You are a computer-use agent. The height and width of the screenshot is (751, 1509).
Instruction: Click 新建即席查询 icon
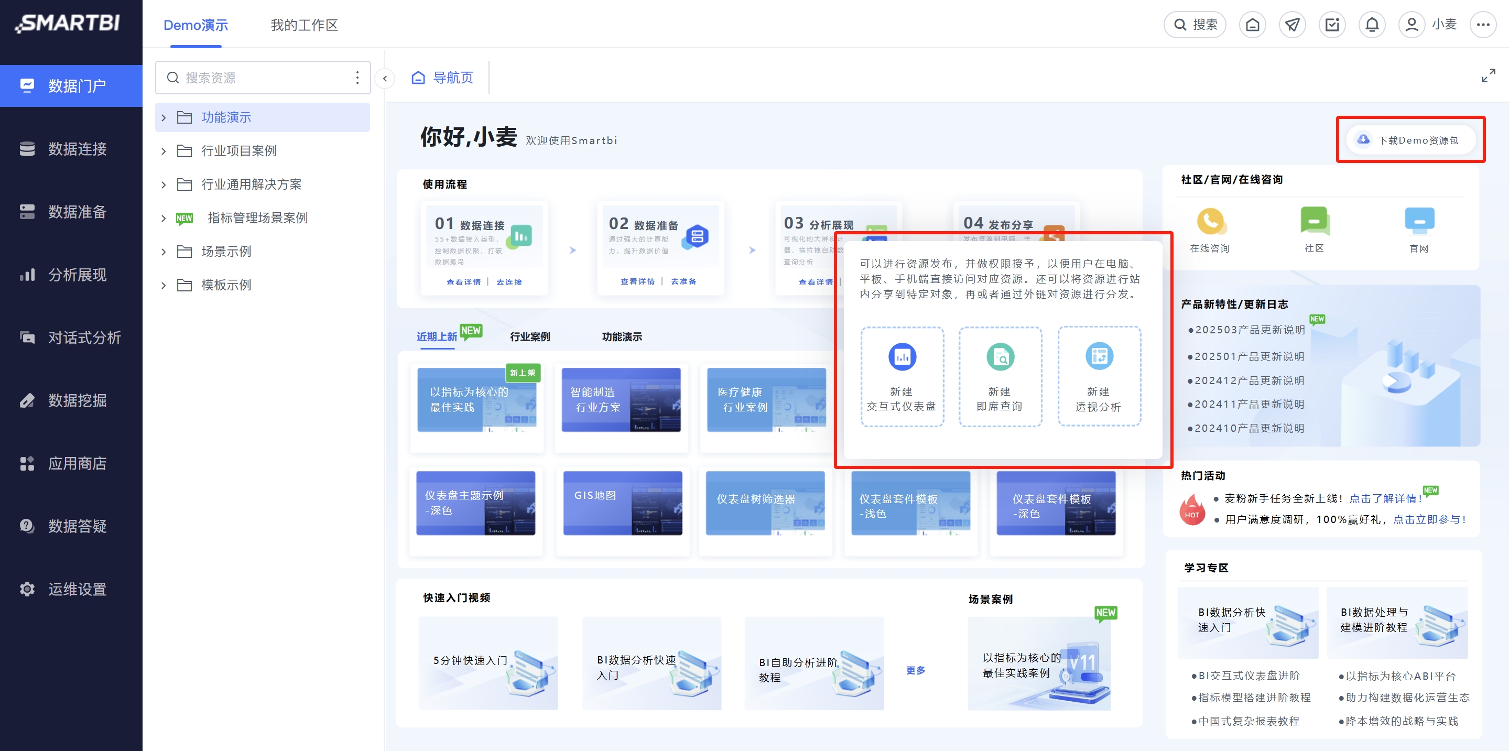(1000, 357)
